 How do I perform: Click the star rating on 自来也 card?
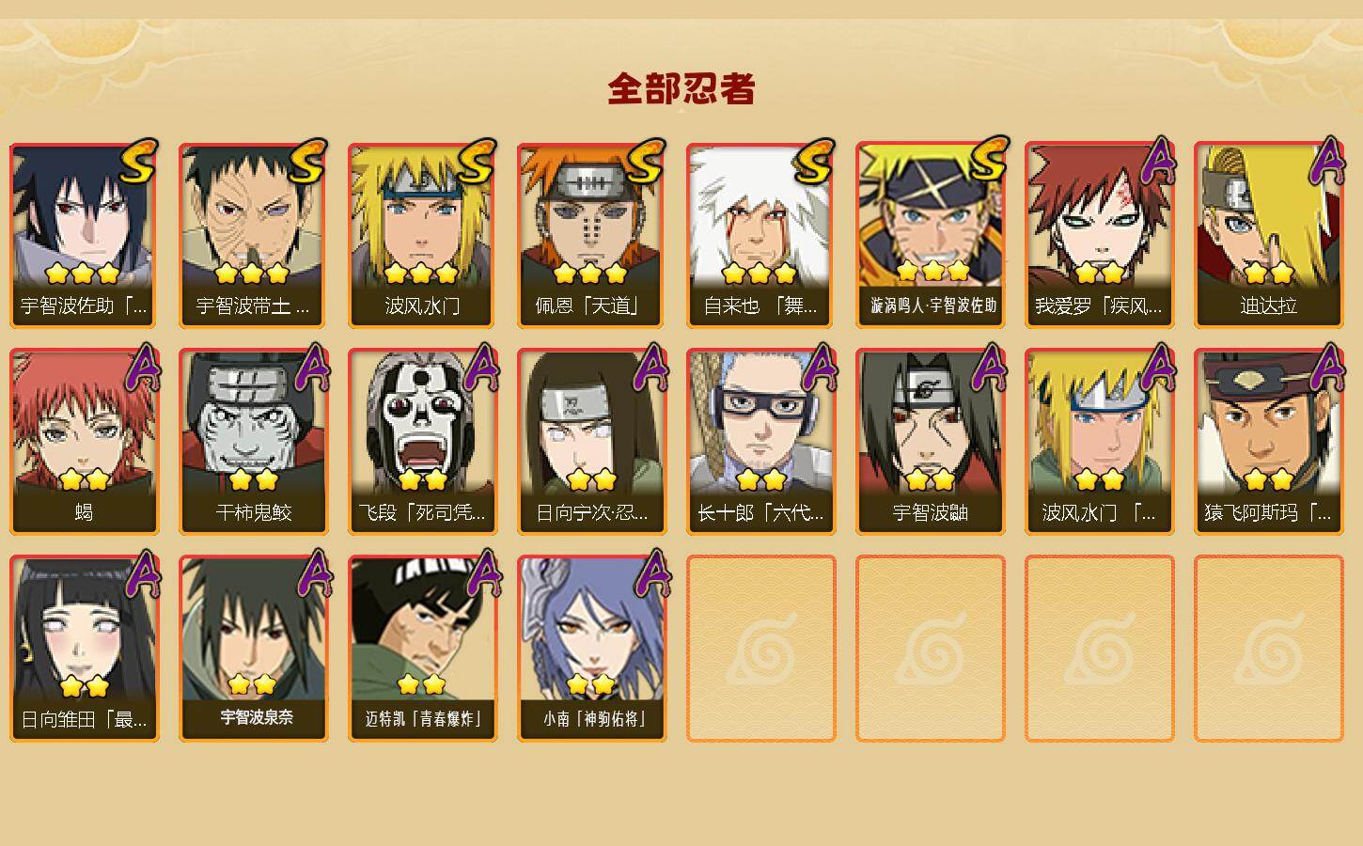[x=760, y=274]
